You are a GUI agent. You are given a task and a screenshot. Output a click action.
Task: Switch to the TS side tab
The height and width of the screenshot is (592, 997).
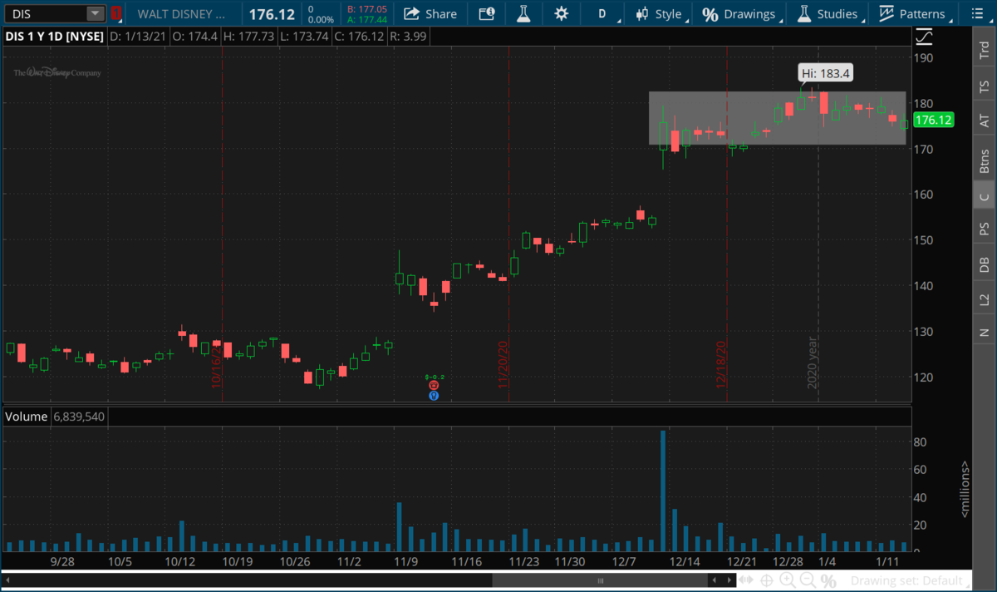pos(985,86)
